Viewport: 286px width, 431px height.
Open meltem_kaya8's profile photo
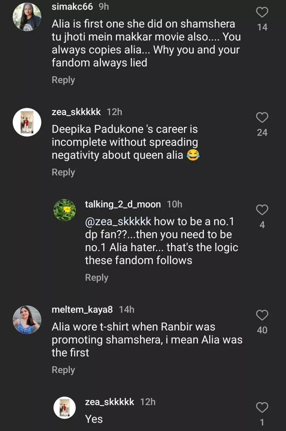point(27,320)
